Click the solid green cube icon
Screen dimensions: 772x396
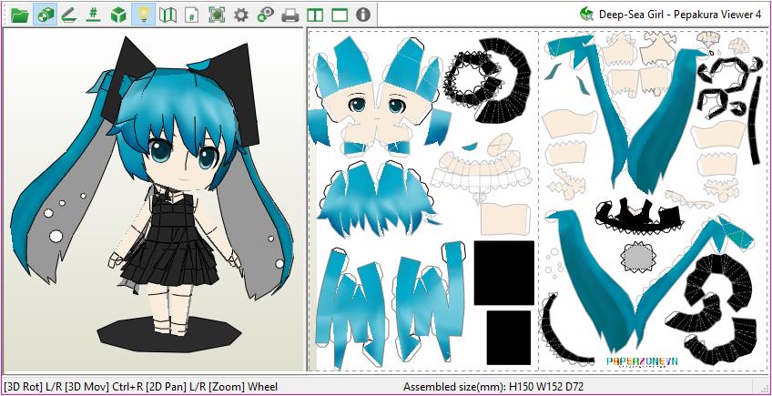tap(118, 15)
